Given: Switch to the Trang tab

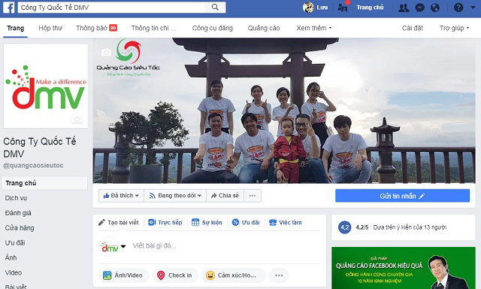Looking at the screenshot, I should click(x=15, y=28).
